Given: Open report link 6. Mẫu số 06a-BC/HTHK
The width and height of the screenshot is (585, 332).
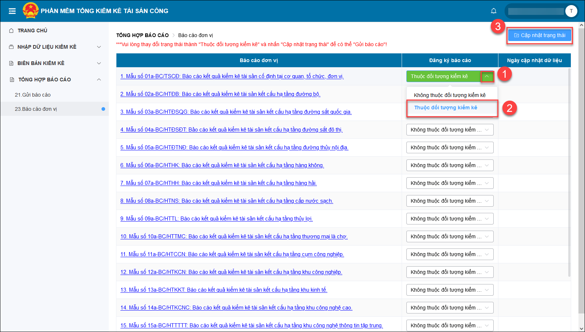Looking at the screenshot, I should (222, 165).
